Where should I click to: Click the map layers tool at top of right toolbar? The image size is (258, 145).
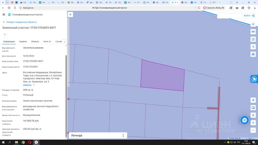(253, 24)
